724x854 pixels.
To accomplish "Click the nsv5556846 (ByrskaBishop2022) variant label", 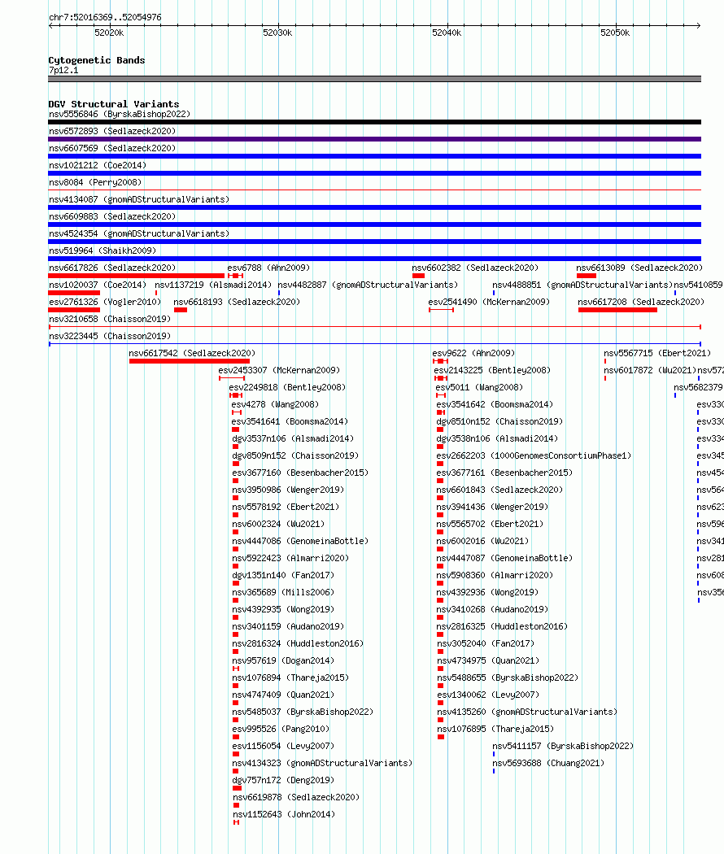I will tap(120, 114).
